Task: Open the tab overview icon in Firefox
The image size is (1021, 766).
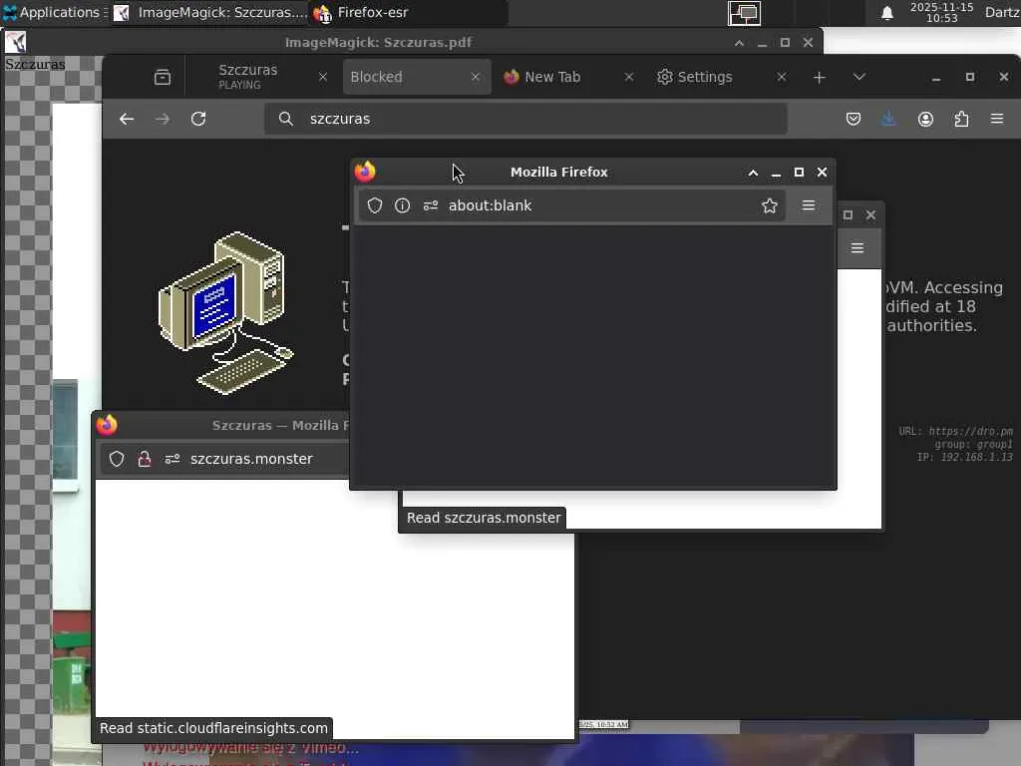Action: click(x=163, y=77)
